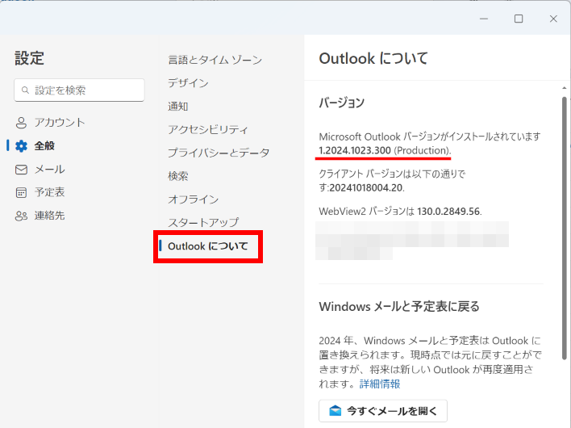Open the 通知 settings page
Screen dimensions: 571x428
(177, 107)
